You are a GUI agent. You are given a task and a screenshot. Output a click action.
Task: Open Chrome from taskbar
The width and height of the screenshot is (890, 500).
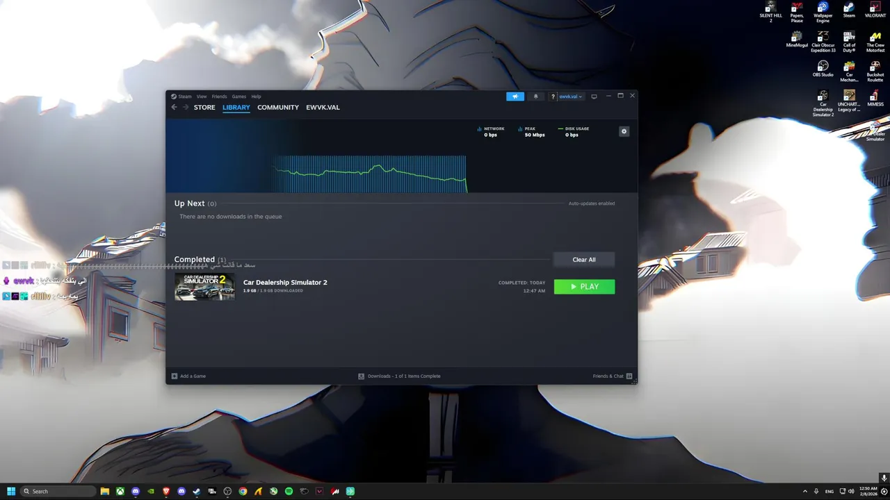coord(243,491)
